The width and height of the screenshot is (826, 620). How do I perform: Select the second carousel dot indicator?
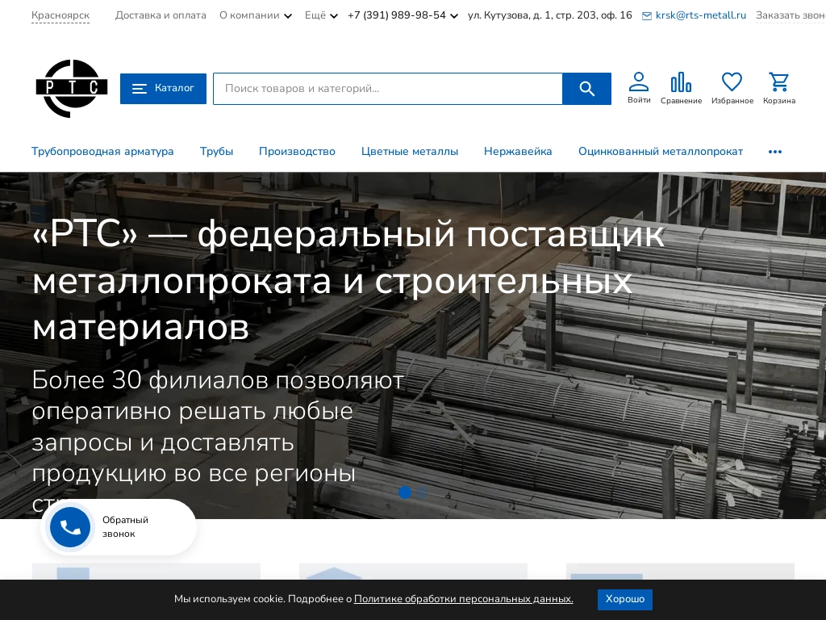(421, 492)
